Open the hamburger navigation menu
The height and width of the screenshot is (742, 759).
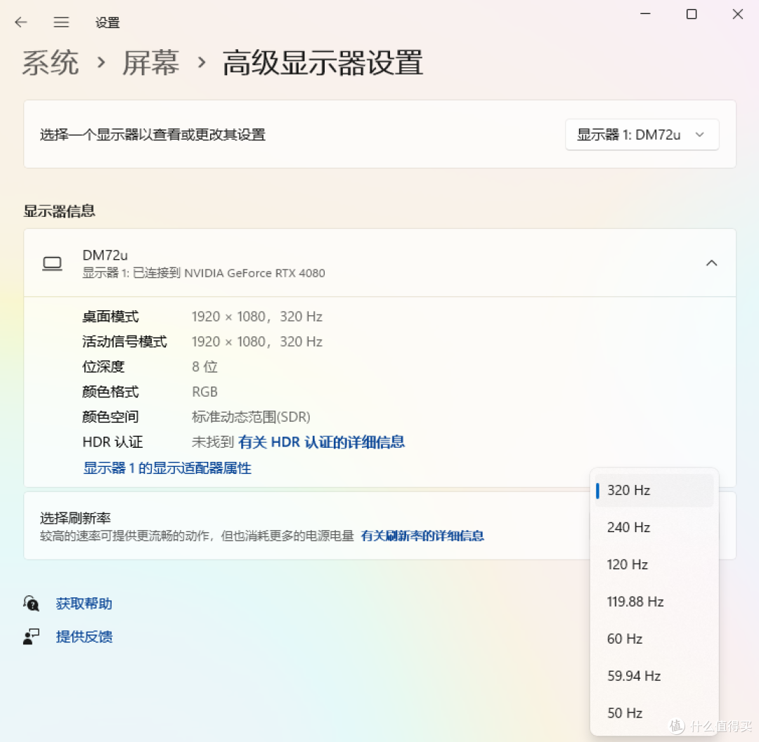pos(61,22)
